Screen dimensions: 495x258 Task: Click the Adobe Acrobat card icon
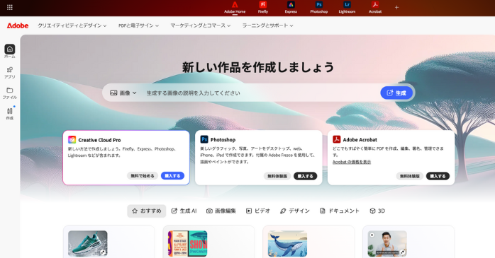point(337,139)
